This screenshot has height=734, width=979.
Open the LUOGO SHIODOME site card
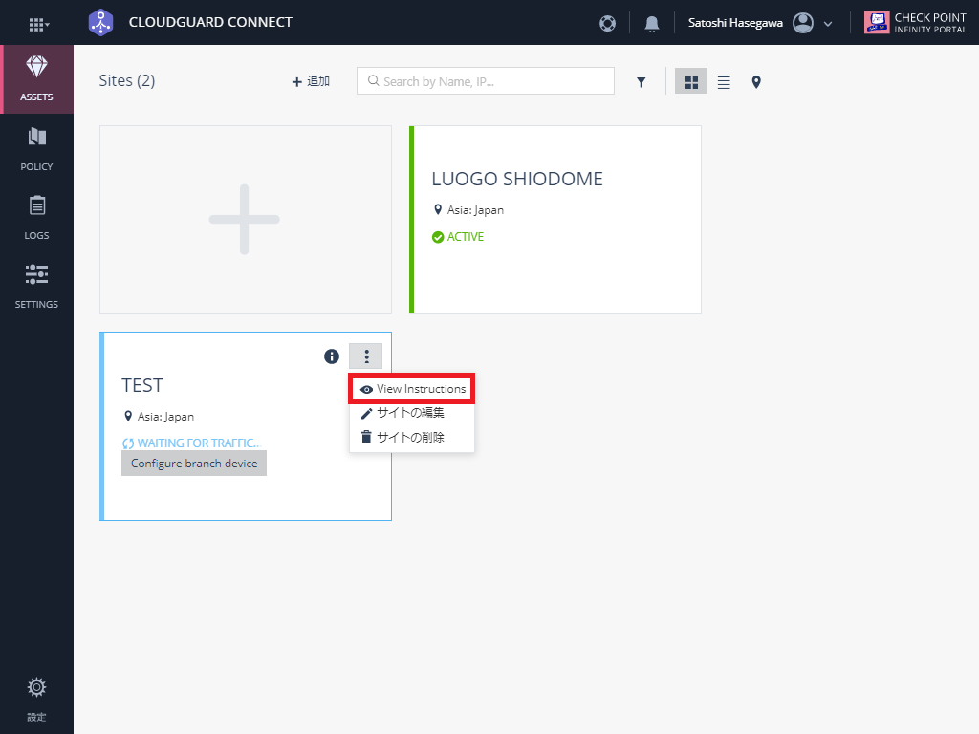pyautogui.click(x=555, y=220)
